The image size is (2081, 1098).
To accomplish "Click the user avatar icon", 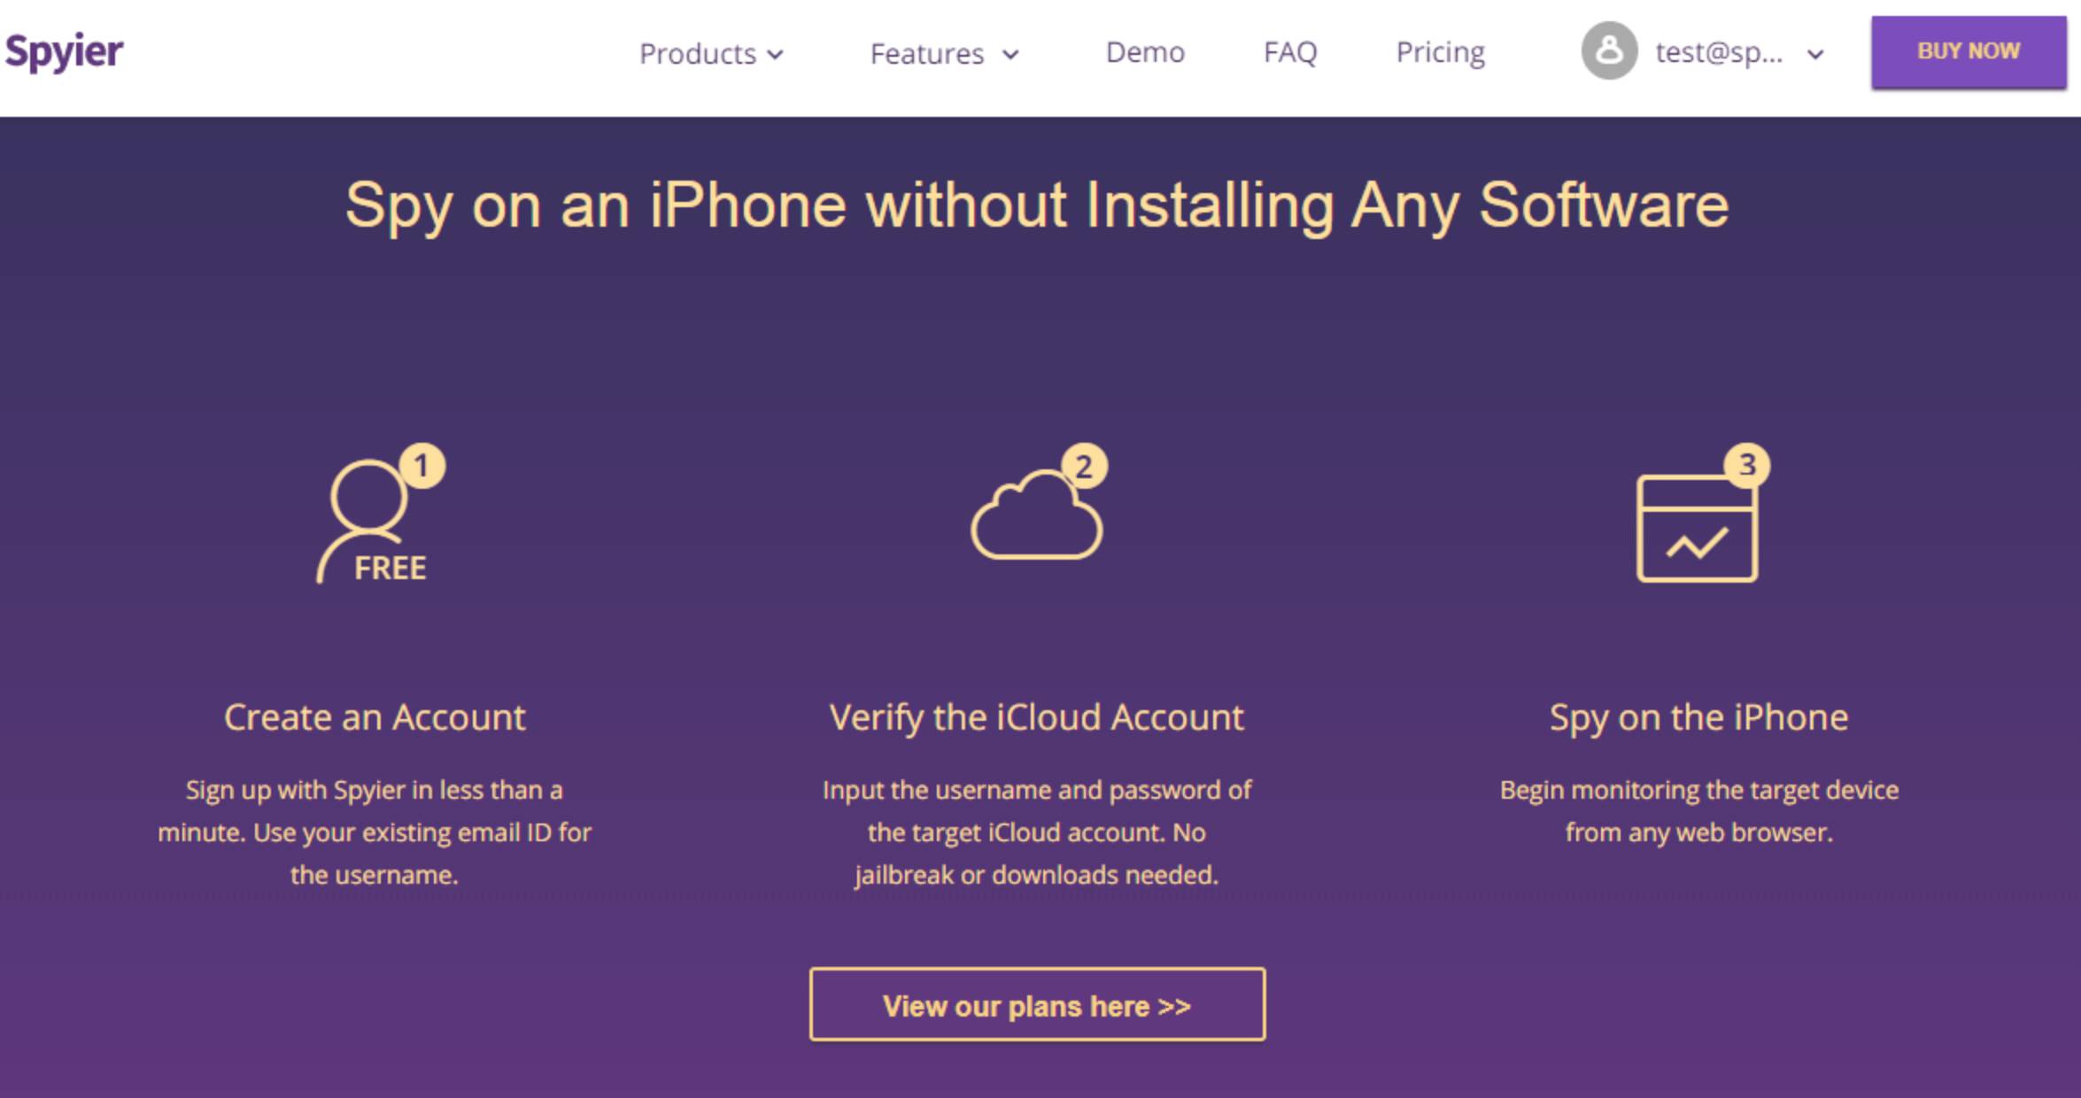I will (x=1609, y=50).
